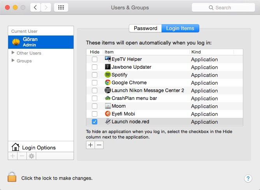Click the Nikon Message Center icon
Viewport: 260px width, 190px height.
click(107, 90)
